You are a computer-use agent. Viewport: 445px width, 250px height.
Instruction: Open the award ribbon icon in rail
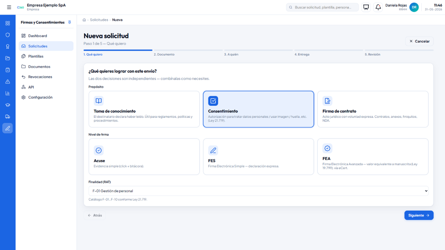click(x=7, y=47)
